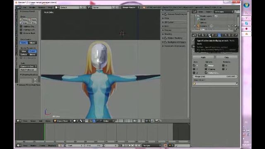Click the modifier Copy button
The image size is (265, 149).
tap(226, 57)
